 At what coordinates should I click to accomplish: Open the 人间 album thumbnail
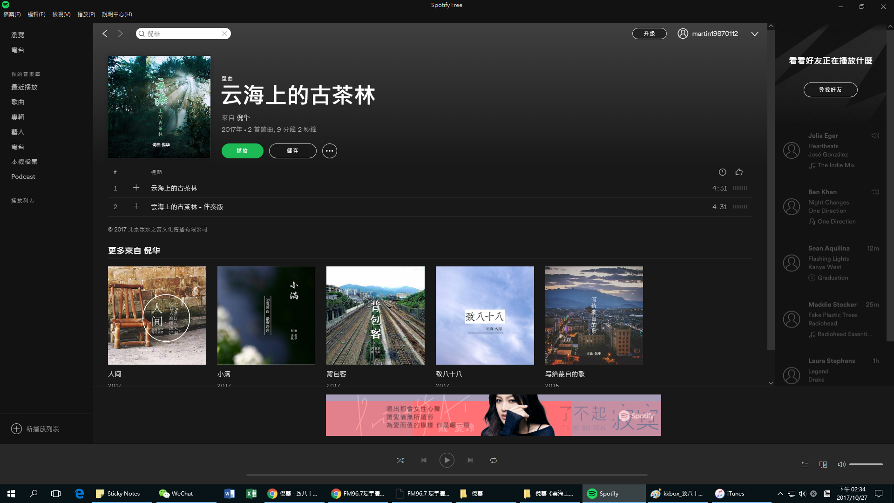(x=157, y=315)
